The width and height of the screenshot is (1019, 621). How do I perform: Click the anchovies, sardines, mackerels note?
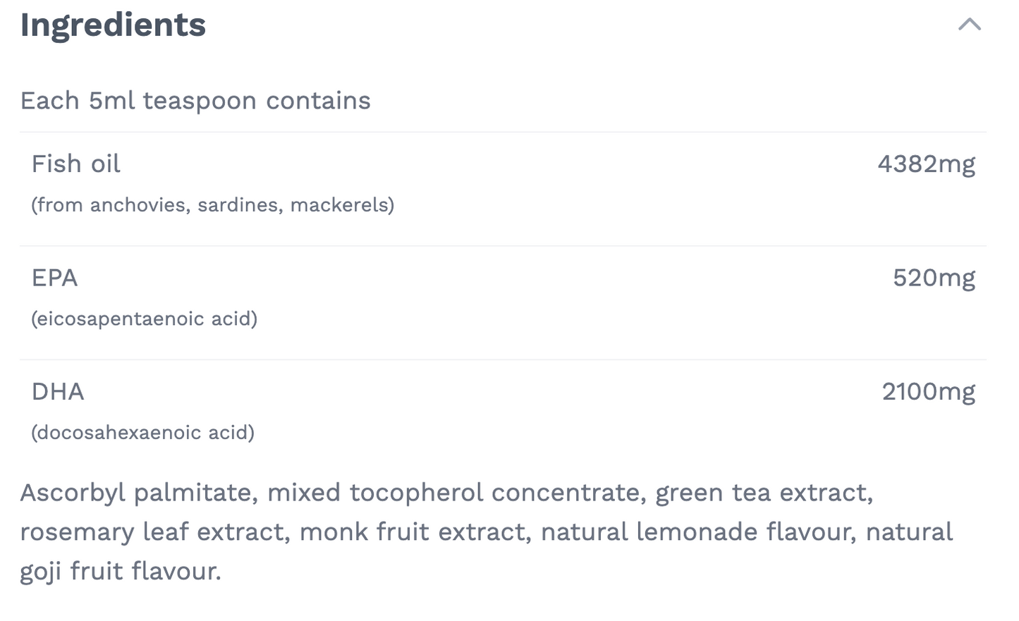(212, 205)
